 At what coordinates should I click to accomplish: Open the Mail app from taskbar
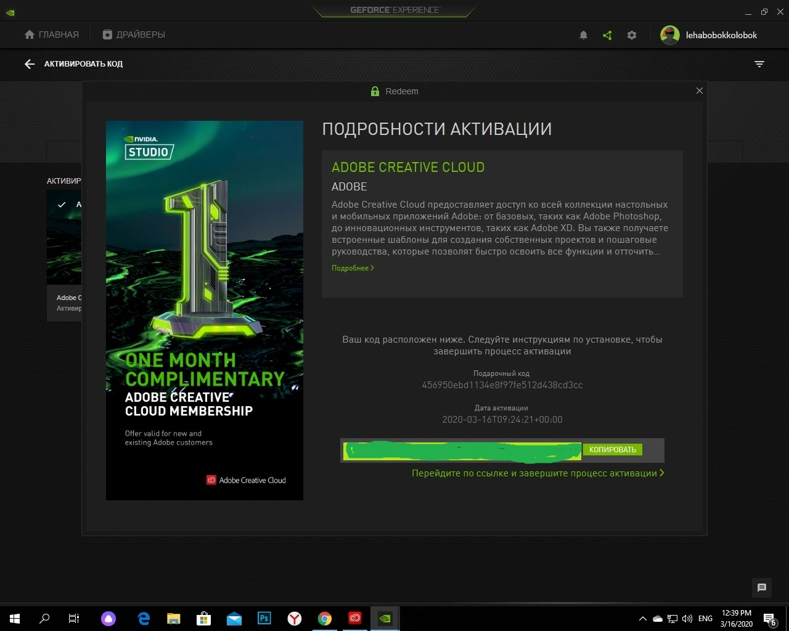pos(234,619)
